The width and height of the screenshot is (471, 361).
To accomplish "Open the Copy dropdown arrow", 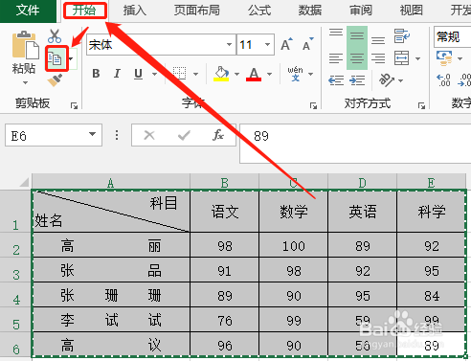I will pyautogui.click(x=72, y=58).
